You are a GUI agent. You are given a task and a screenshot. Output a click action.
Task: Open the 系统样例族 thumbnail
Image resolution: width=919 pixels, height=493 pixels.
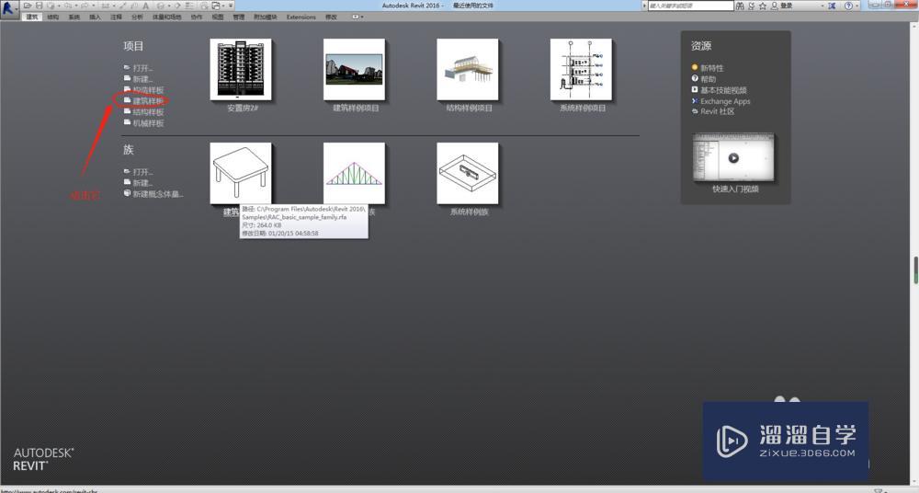coord(468,173)
